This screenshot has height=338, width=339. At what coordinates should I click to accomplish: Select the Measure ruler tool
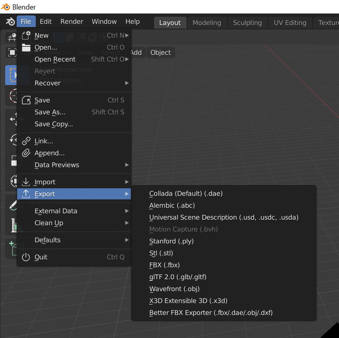coord(13,225)
